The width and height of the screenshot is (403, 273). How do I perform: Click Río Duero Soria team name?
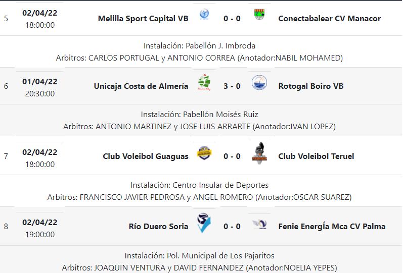[159, 227]
